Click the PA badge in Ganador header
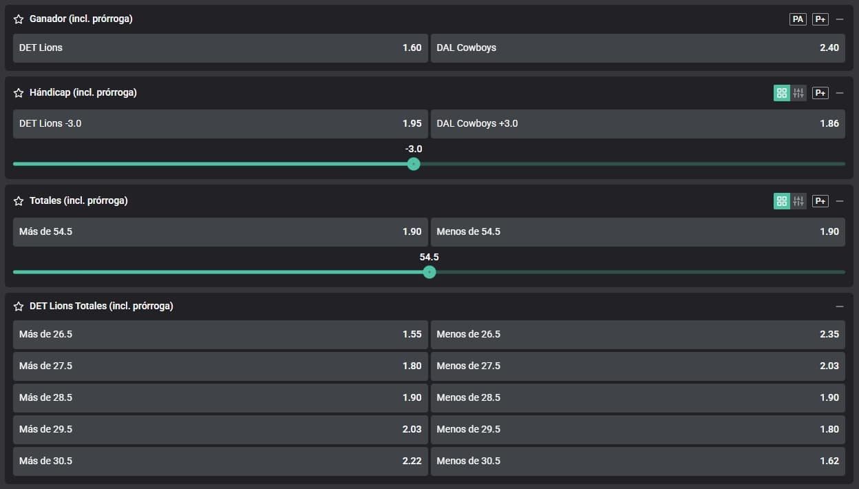859x489 pixels. 798,19
